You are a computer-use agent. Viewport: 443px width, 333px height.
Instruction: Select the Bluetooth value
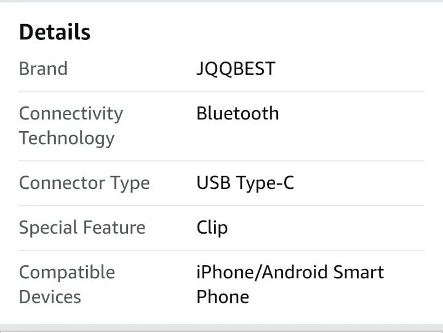coord(237,113)
